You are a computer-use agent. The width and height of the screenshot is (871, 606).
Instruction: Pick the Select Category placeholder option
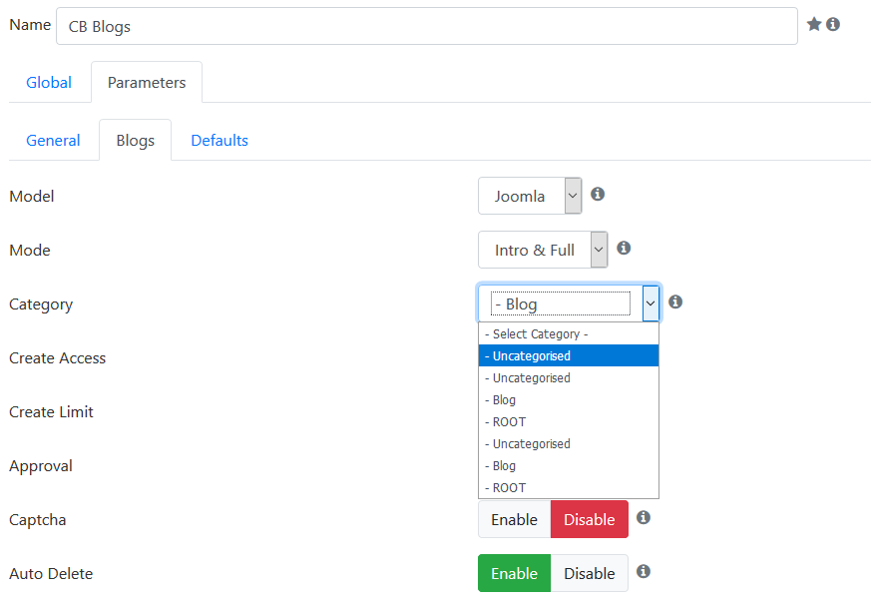point(569,333)
